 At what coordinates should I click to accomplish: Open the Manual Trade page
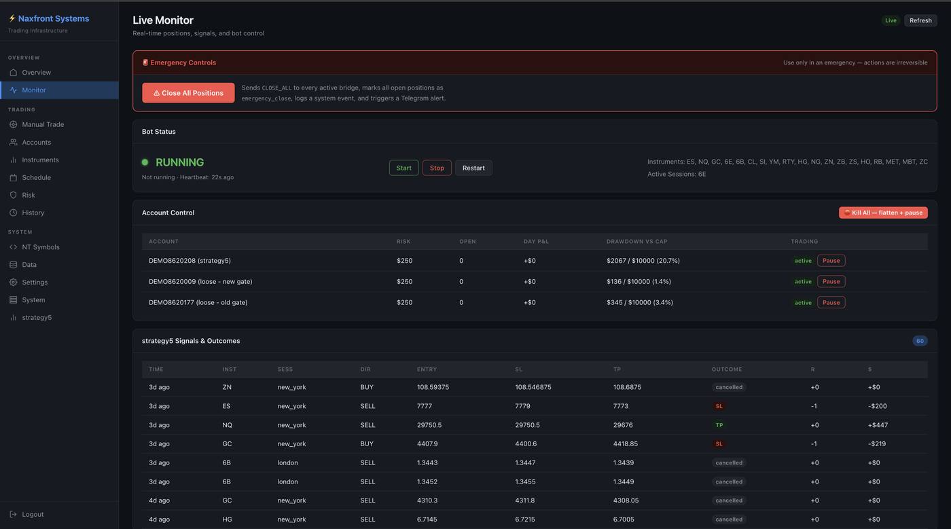59,125
